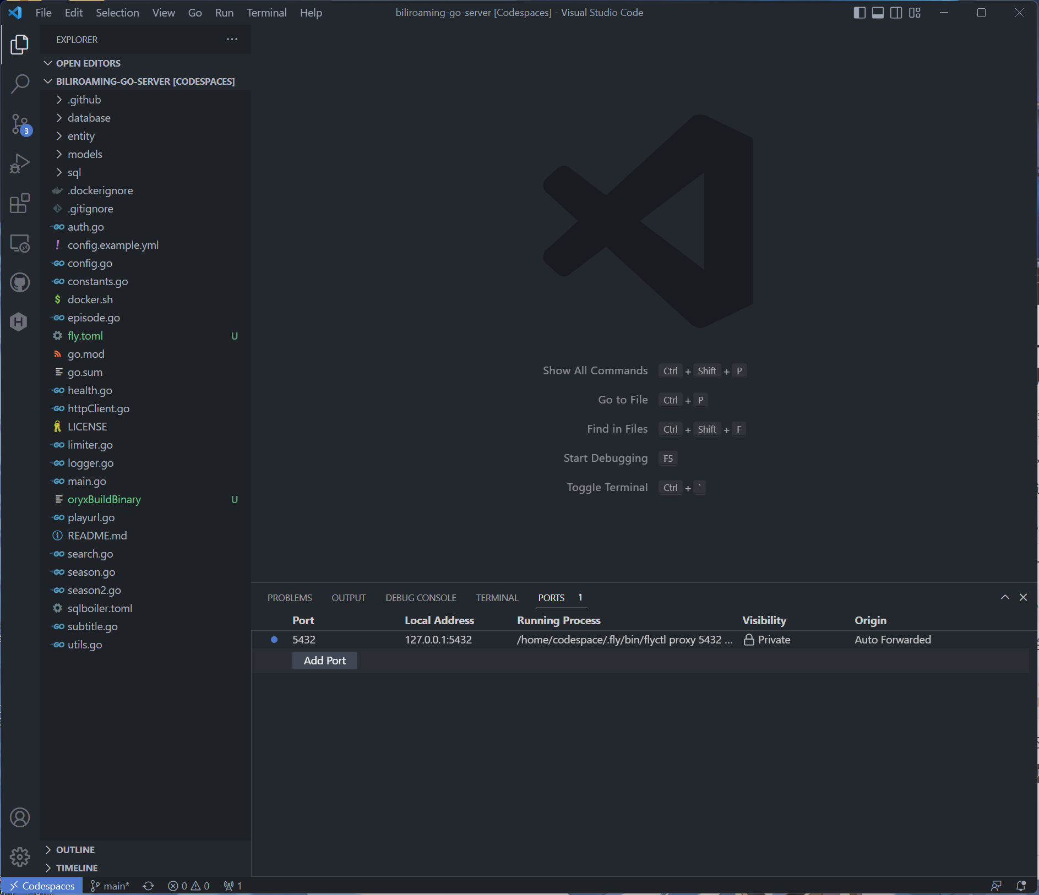Open Remote Explorer in activity bar
1039x895 pixels.
pyautogui.click(x=20, y=243)
